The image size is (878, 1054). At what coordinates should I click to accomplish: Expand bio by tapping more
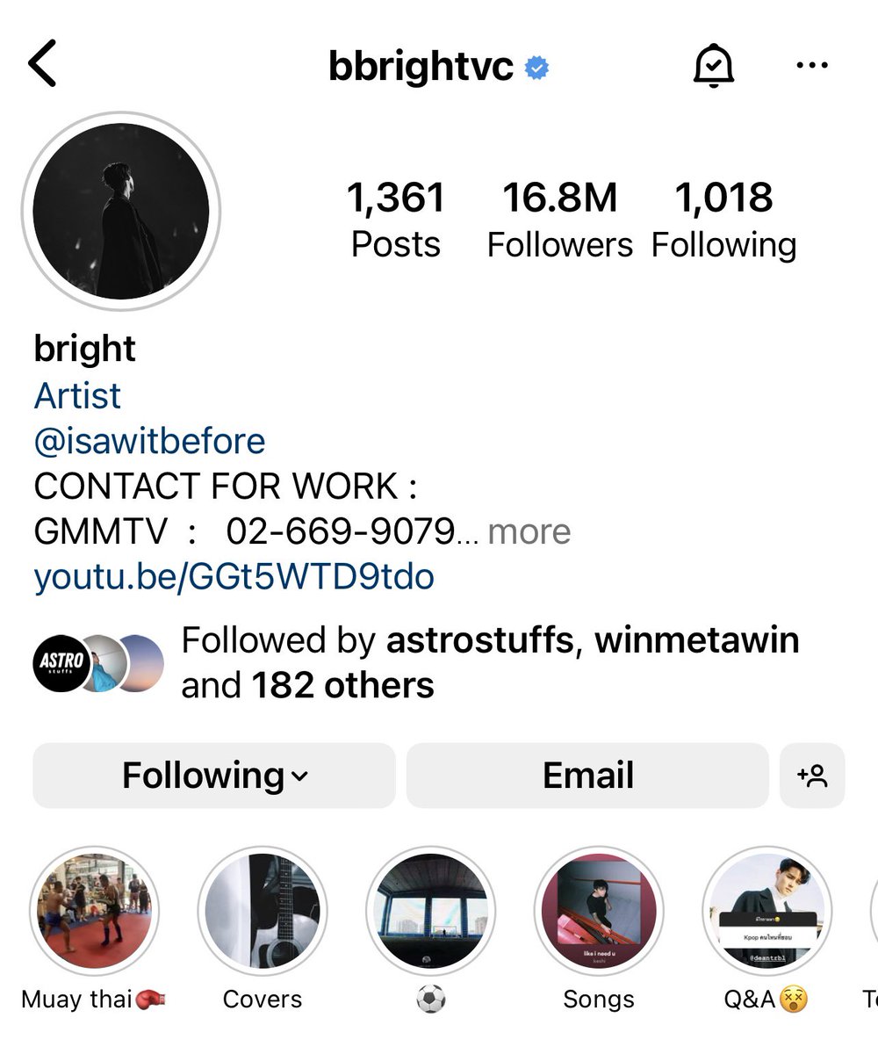(x=529, y=531)
